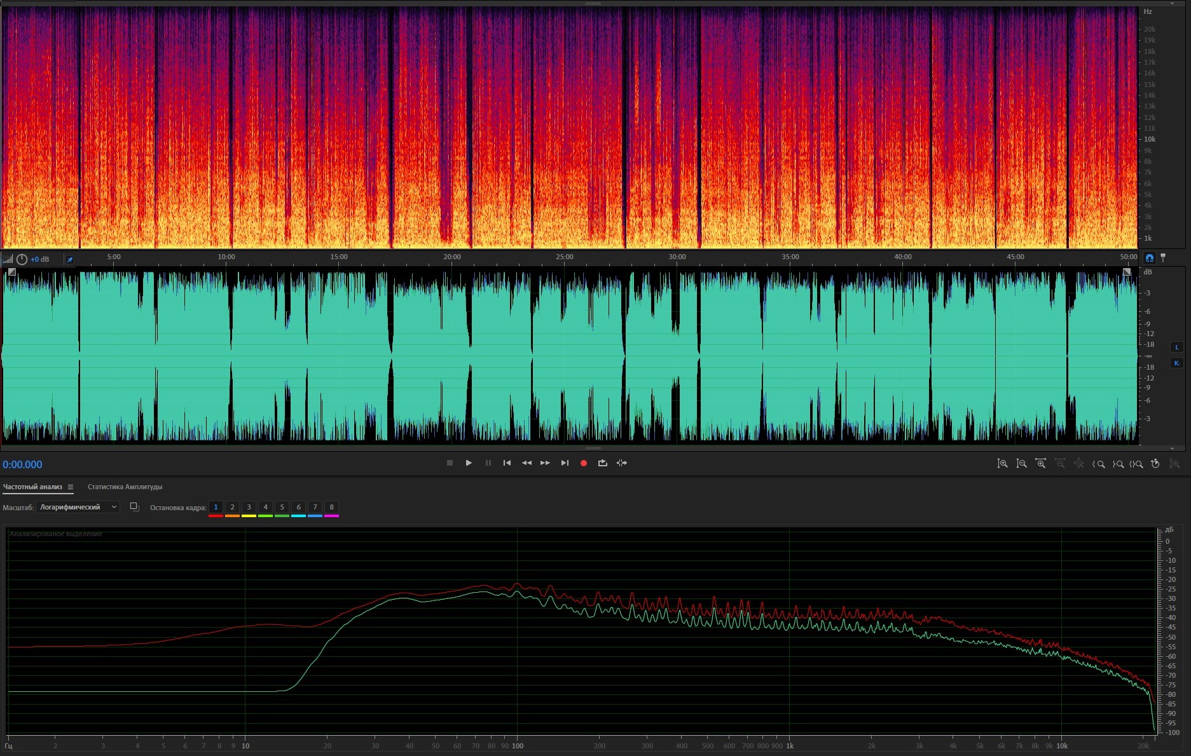Click the Fast Forward button
Image resolution: width=1191 pixels, height=756 pixels.
click(x=545, y=463)
